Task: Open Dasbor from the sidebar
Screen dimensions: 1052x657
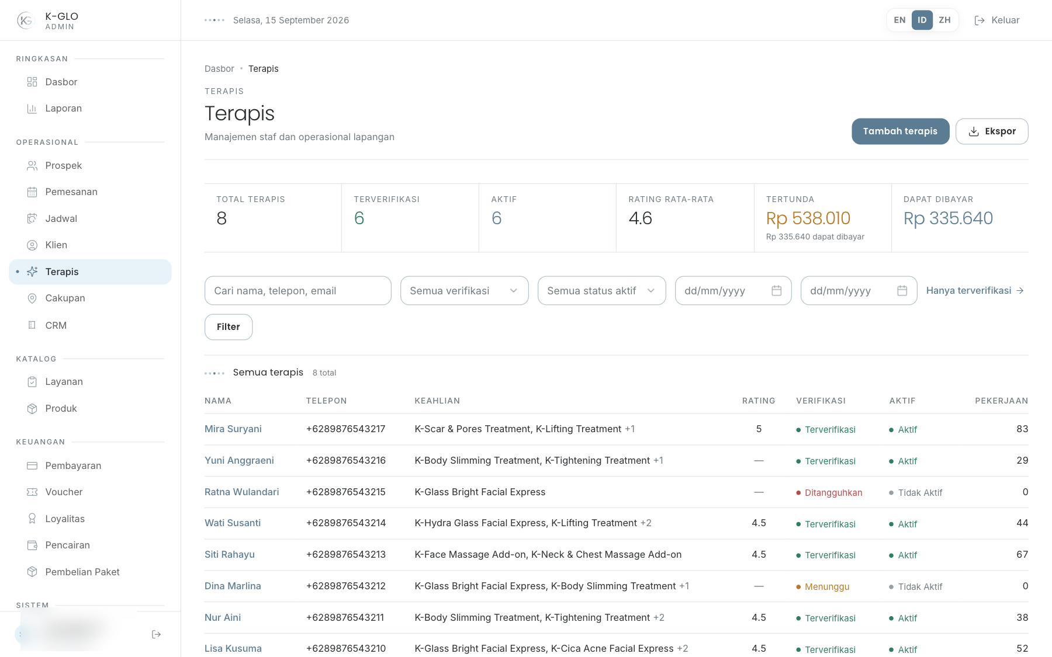Action: pyautogui.click(x=91, y=82)
